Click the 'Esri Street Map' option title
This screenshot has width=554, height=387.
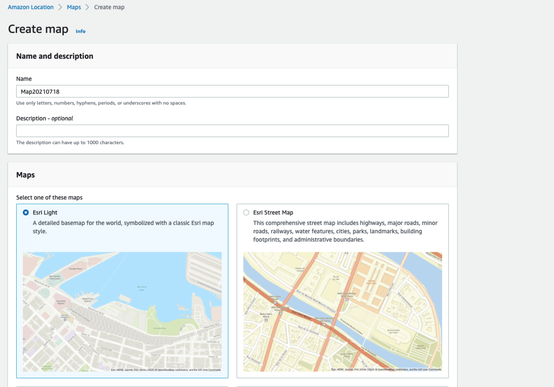(x=273, y=213)
